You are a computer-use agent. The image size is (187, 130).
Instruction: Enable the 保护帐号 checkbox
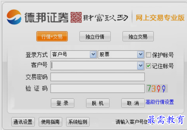tap(148, 55)
